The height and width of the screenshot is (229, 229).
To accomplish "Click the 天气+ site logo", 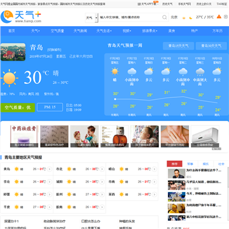I will click(21, 17).
